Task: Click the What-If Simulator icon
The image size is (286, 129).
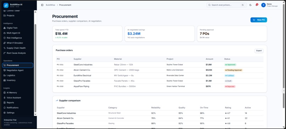Action: coord(5,43)
